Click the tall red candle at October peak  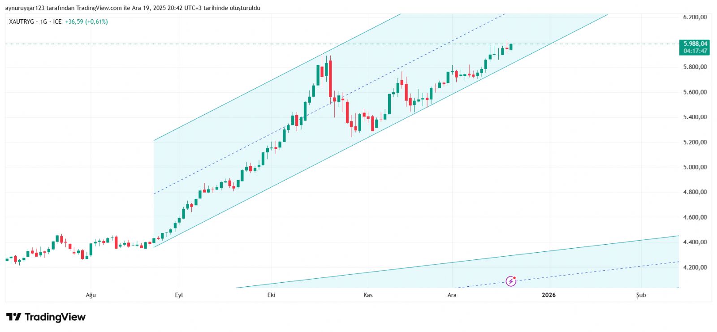tap(330, 79)
